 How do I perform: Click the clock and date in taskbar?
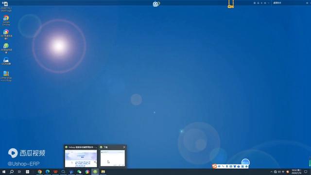[x=296, y=172]
